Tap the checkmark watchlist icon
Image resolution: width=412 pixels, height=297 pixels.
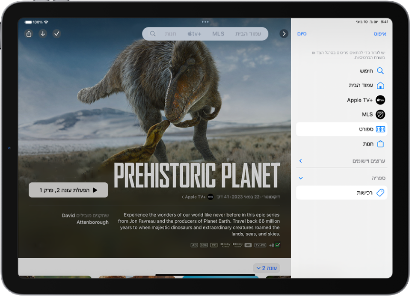pos(57,34)
